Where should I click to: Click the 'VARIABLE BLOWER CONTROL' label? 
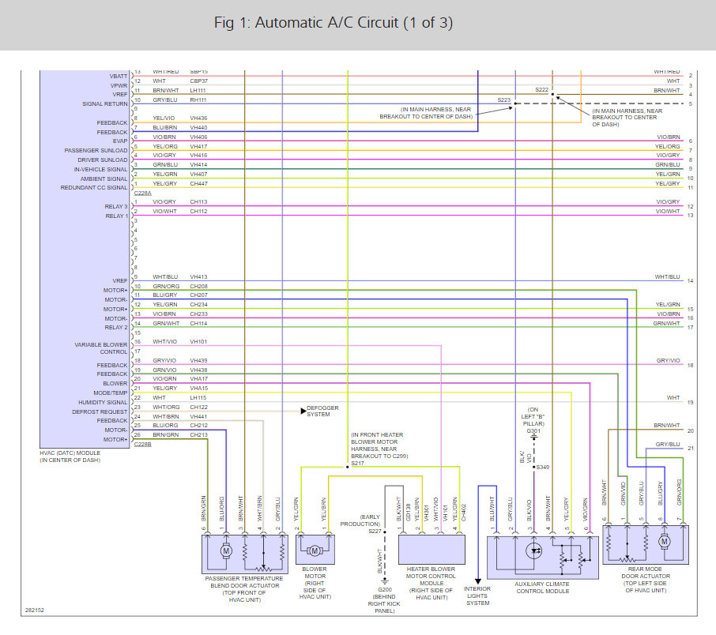point(101,348)
